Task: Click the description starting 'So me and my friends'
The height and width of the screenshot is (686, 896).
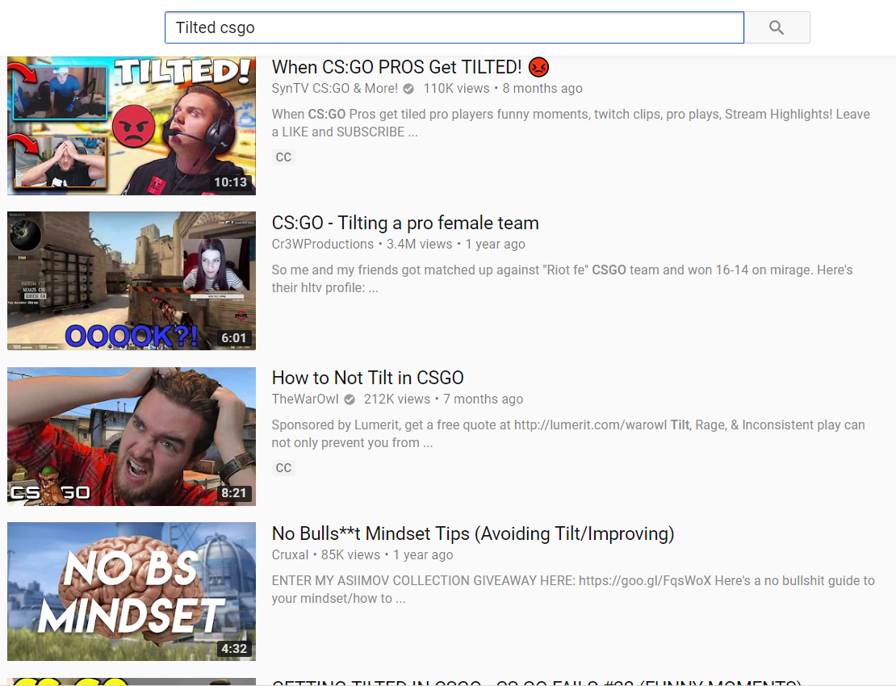Action: point(563,278)
